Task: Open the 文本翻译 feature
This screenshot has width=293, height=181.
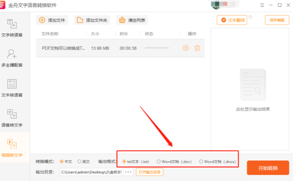Action: click(x=232, y=20)
